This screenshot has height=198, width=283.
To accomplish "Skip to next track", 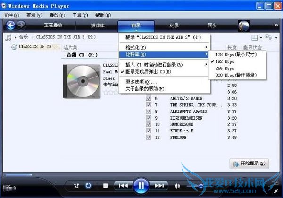I will tap(159, 186).
